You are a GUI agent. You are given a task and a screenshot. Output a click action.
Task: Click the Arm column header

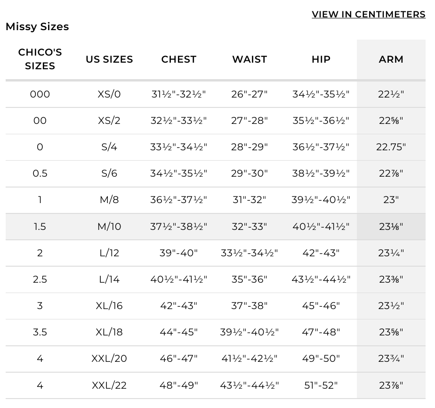pos(391,59)
